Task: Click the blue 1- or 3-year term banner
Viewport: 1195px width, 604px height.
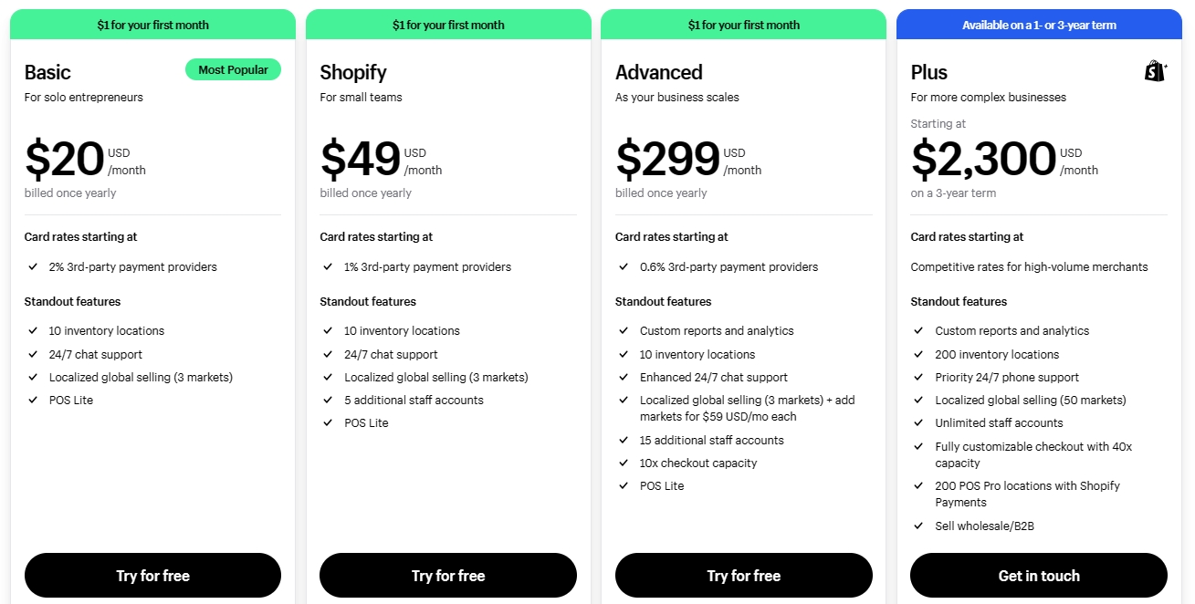Action: pyautogui.click(x=1038, y=25)
